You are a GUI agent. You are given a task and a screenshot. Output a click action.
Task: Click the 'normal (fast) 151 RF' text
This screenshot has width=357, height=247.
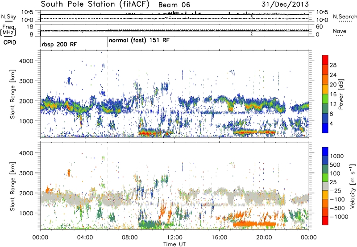[139, 41]
